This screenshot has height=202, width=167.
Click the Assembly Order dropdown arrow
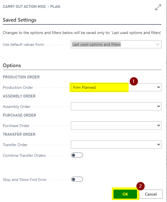click(x=159, y=106)
